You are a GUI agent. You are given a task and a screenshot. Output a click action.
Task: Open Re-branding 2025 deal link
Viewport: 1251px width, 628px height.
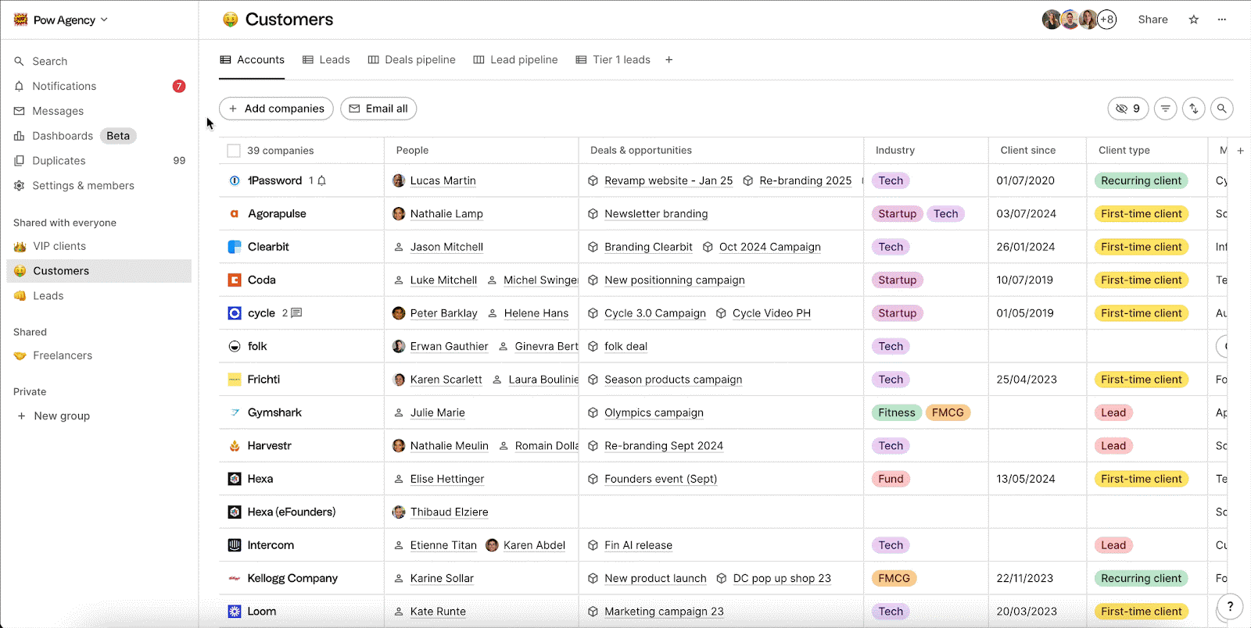click(805, 180)
